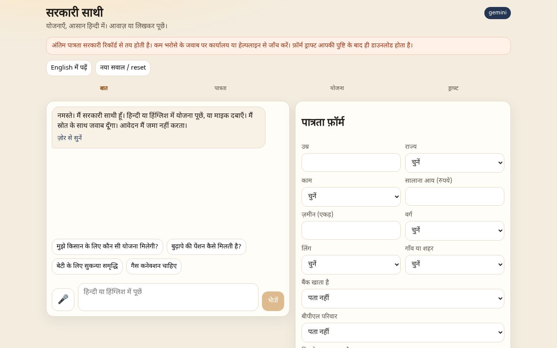557x348 pixels.
Task: Click the भेजें send button
Action: (x=273, y=301)
